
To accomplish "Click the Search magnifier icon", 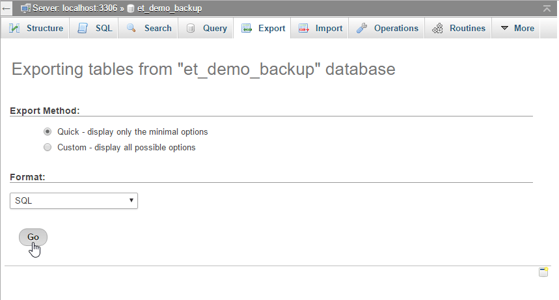I will pos(131,29).
